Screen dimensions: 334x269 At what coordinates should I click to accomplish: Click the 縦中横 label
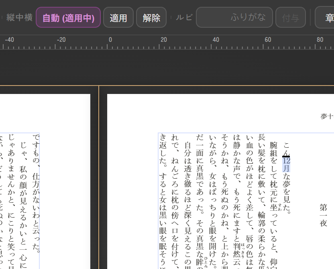click(x=19, y=17)
